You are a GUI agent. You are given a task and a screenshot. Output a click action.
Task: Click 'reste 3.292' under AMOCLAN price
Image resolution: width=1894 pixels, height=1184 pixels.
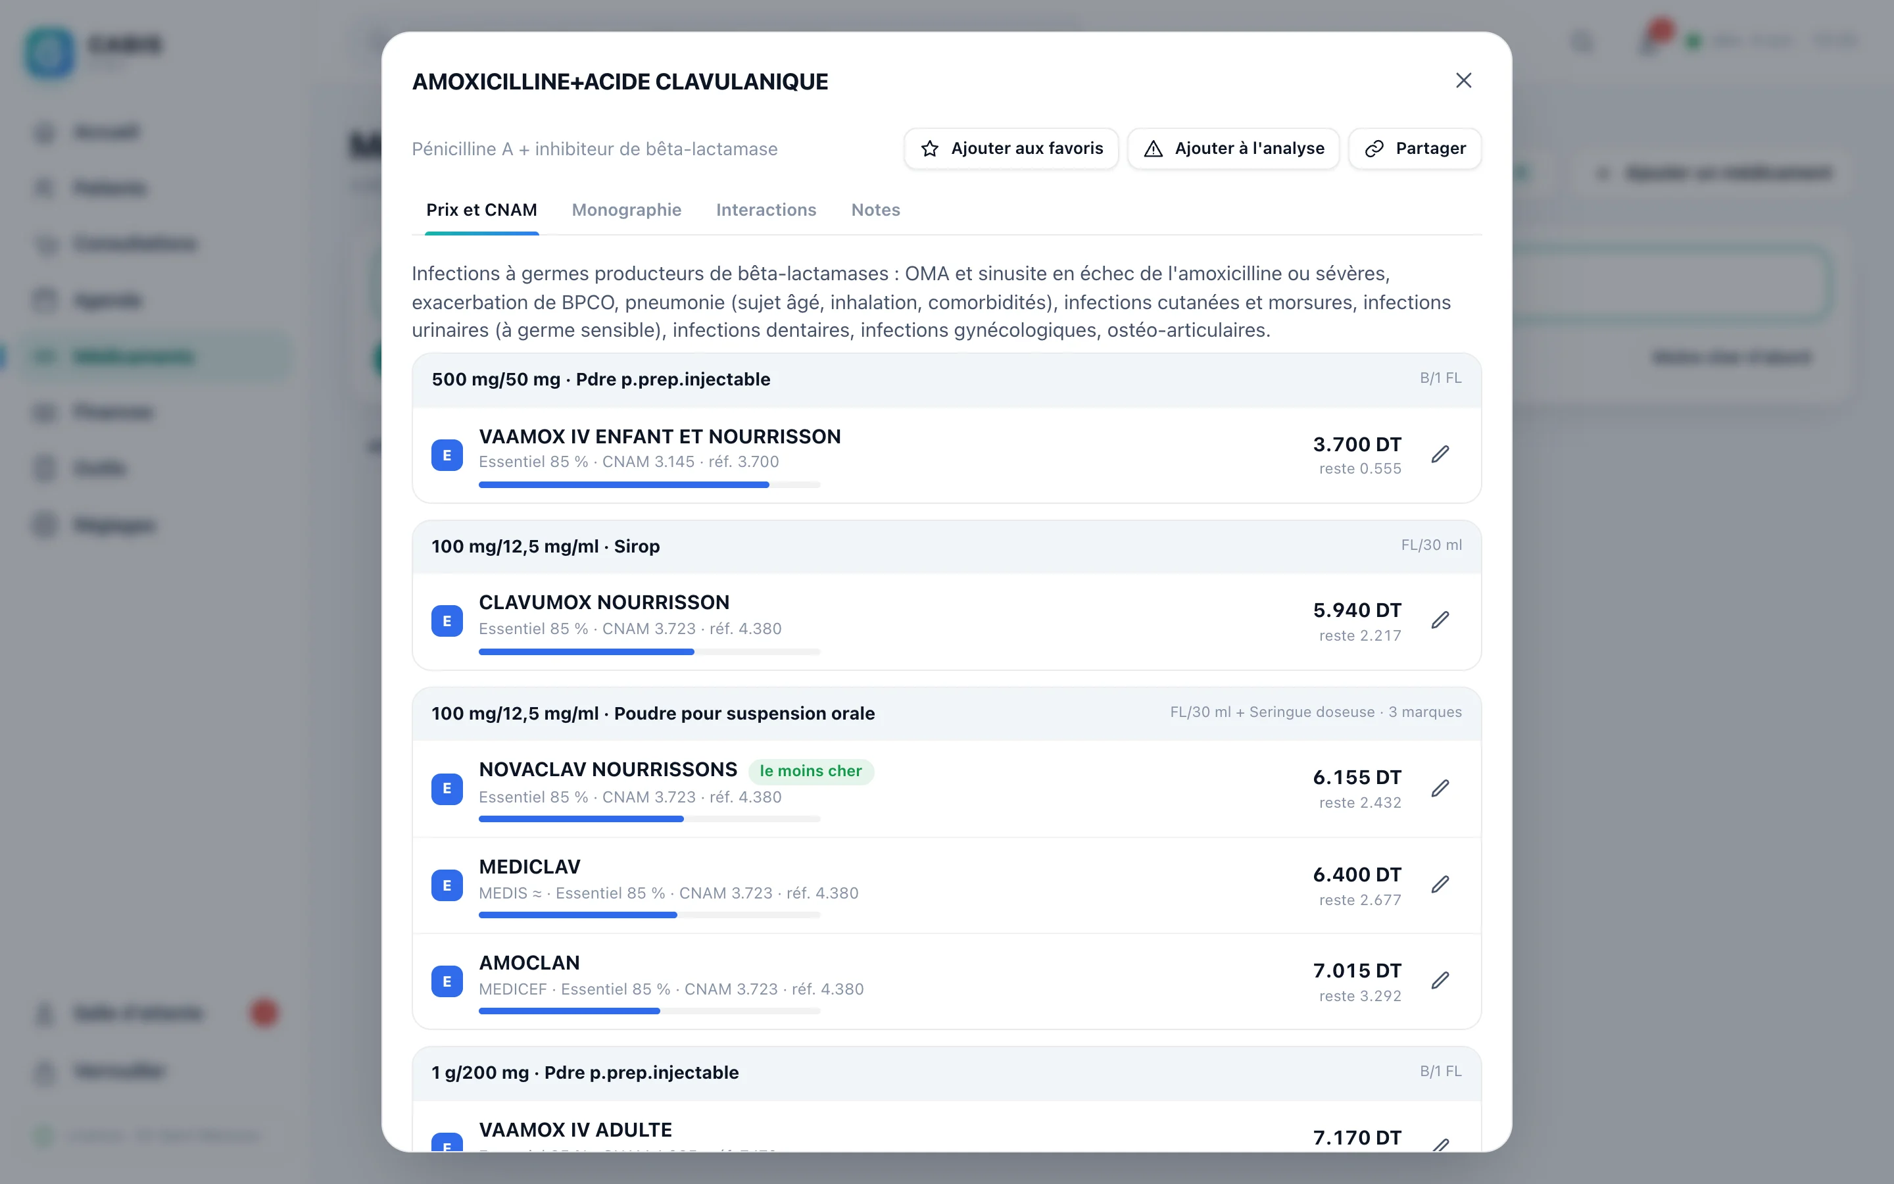coord(1359,996)
